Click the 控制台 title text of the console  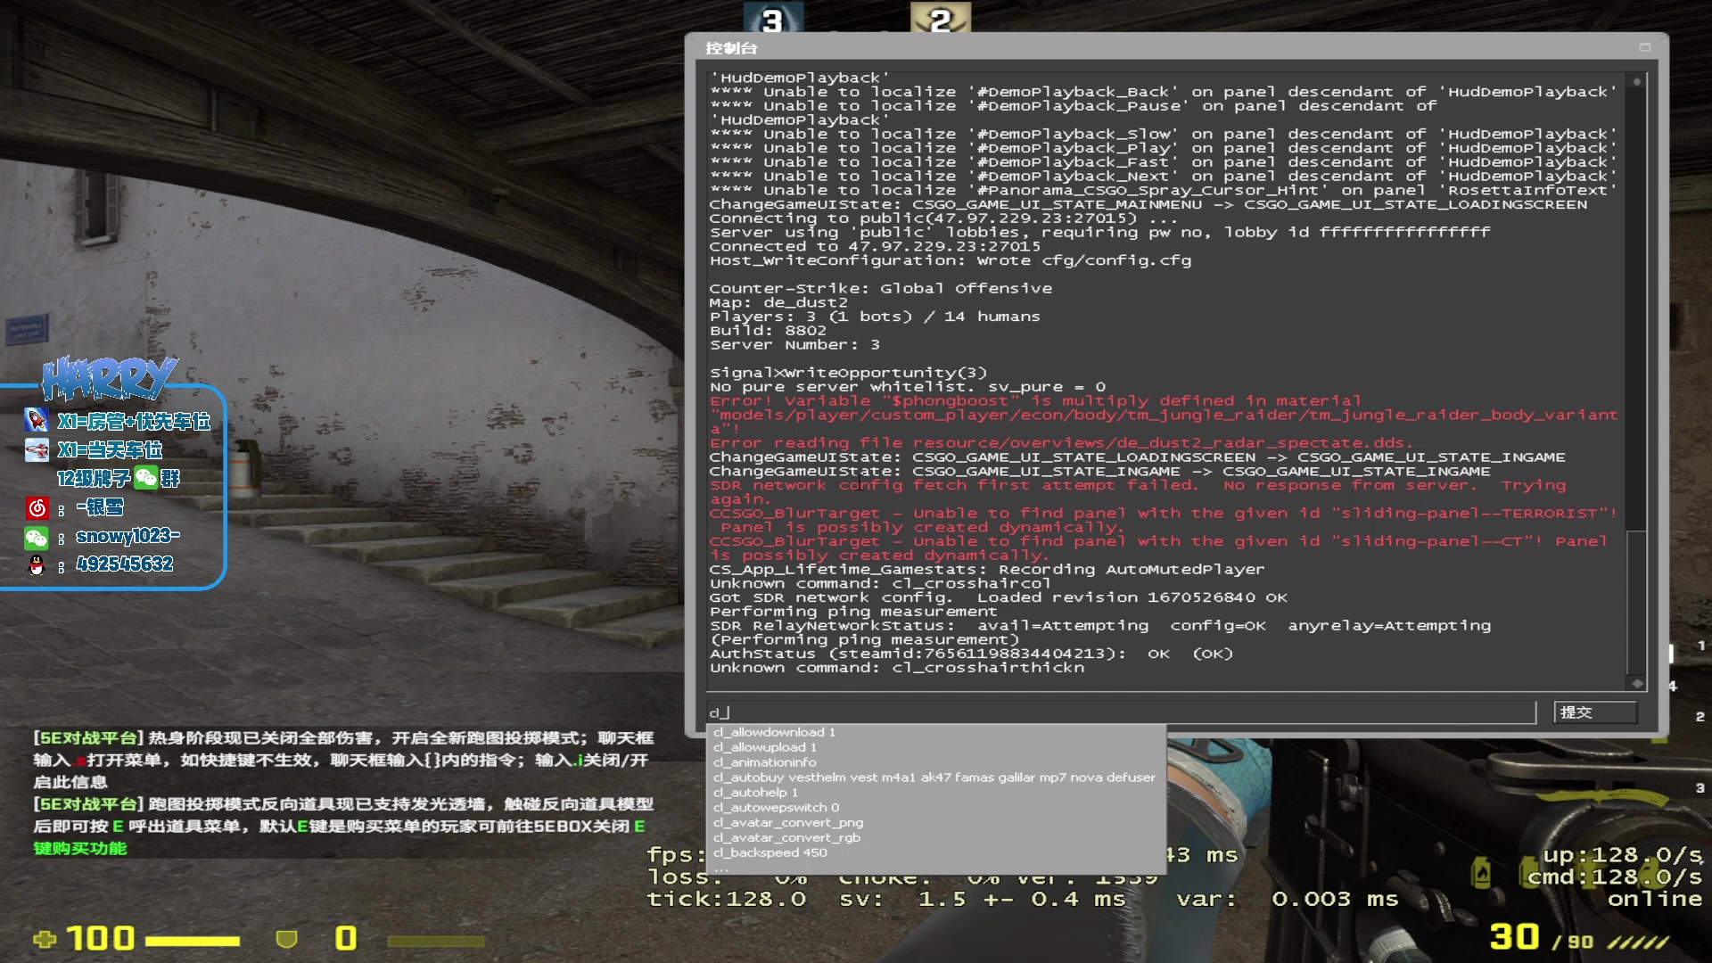(x=731, y=48)
